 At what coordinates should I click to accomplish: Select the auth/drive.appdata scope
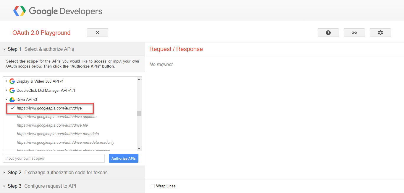point(56,117)
